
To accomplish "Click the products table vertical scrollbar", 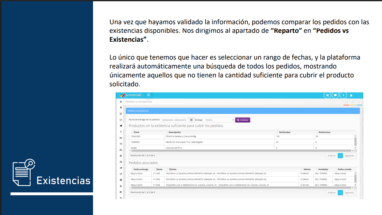I will (356, 141).
